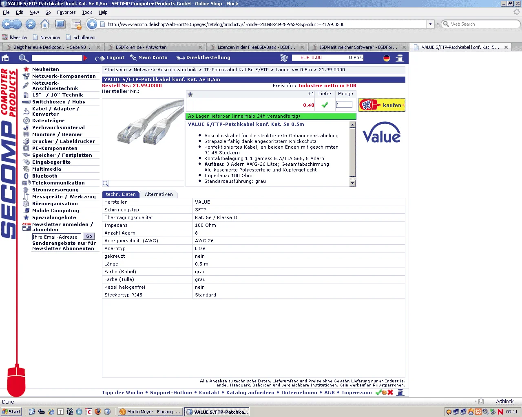This screenshot has height=417, width=522.
Task: Switch language via the German flag icon
Action: pyautogui.click(x=387, y=58)
